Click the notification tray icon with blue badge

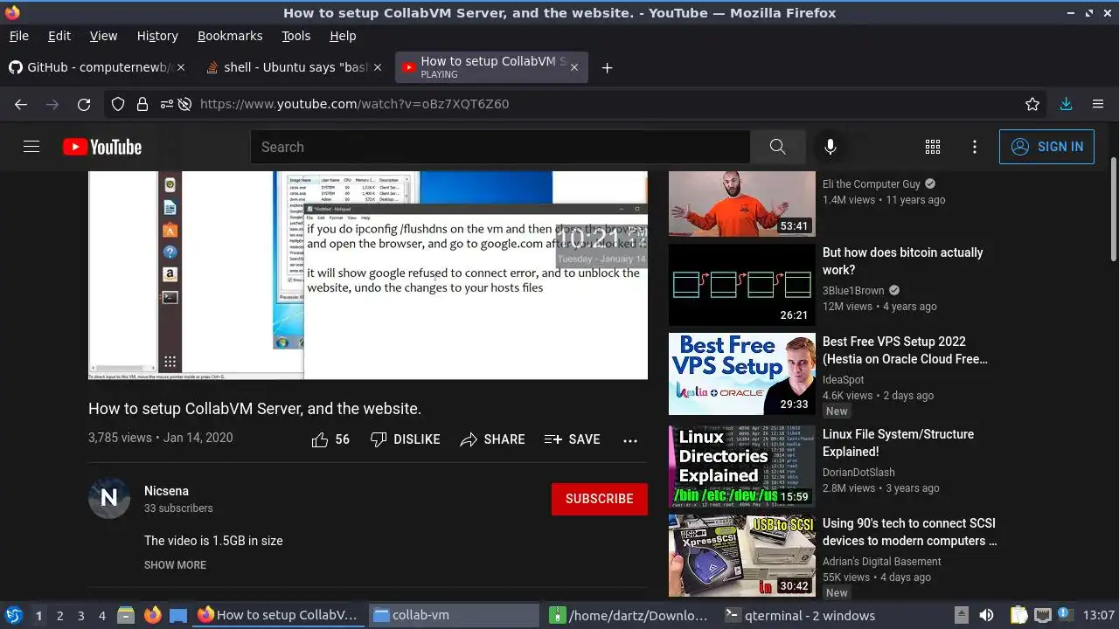[x=1065, y=615]
